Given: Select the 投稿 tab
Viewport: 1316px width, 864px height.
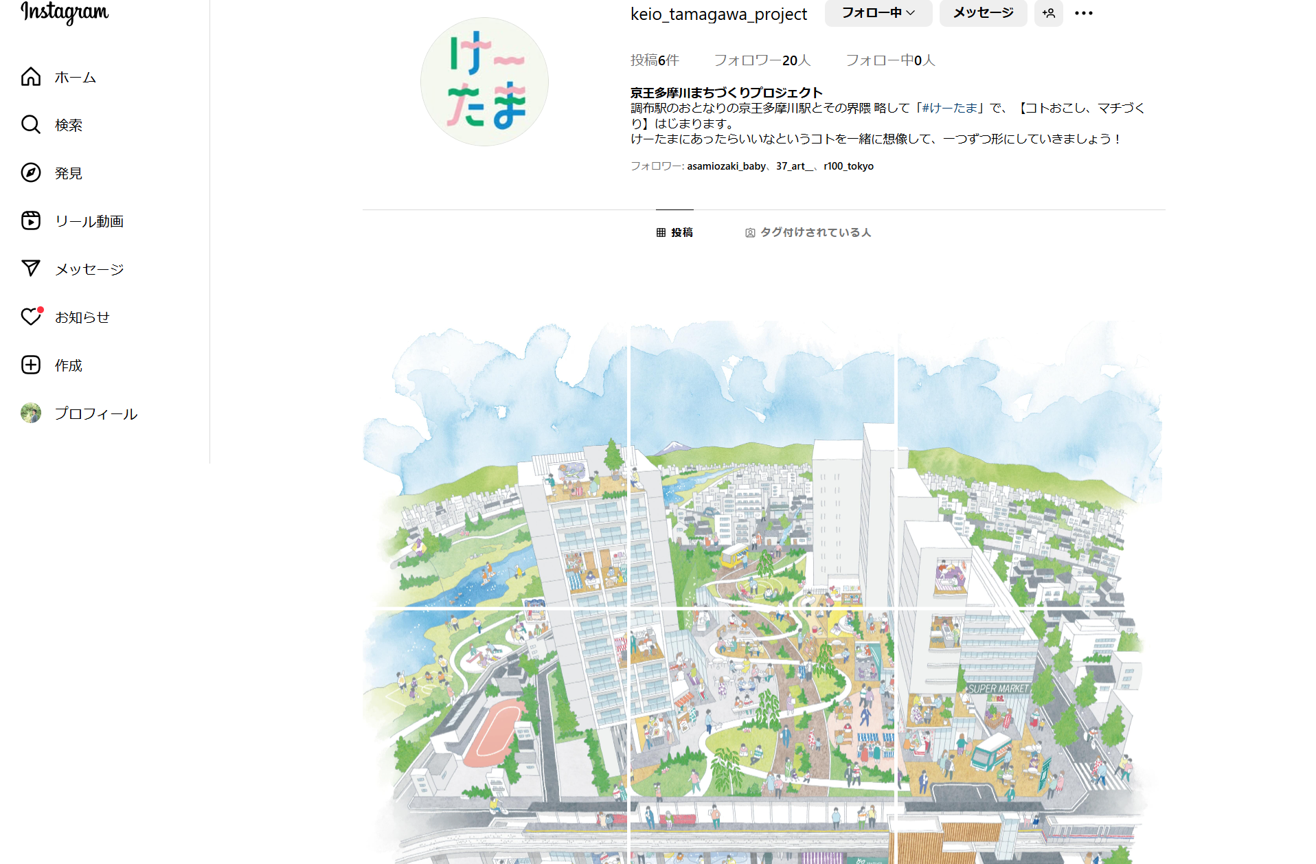Looking at the screenshot, I should point(674,232).
